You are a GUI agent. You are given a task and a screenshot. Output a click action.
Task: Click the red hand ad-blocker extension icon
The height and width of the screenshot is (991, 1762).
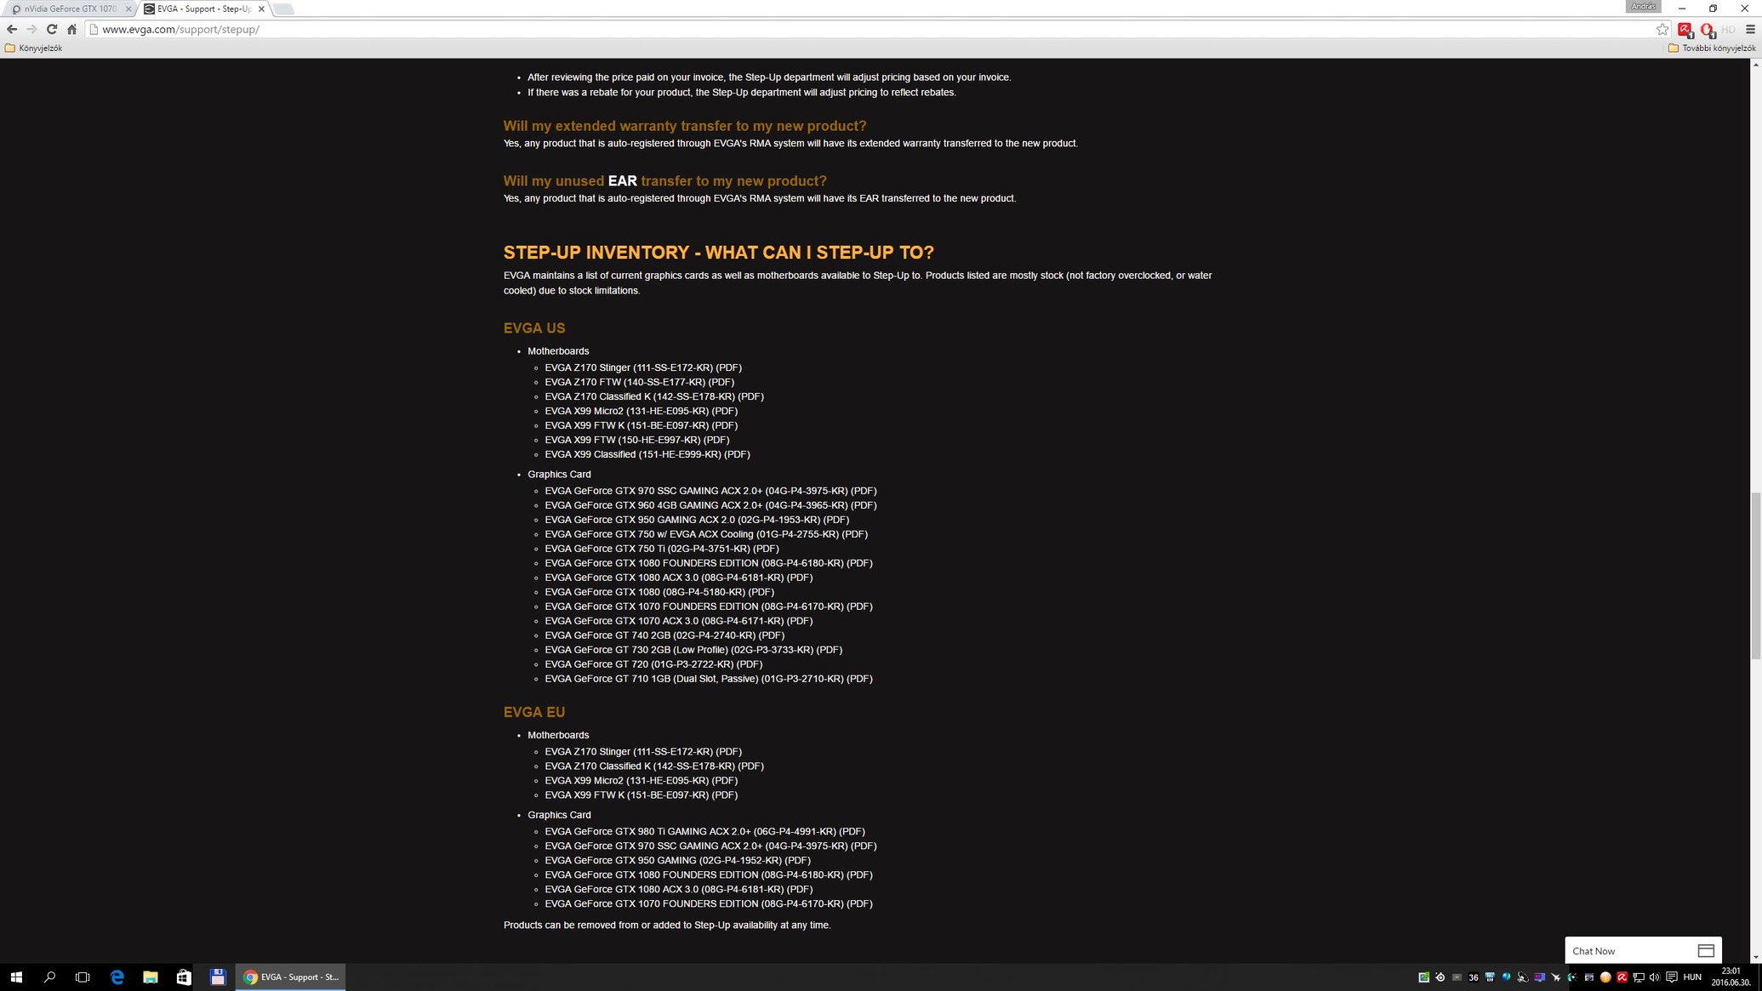point(1707,29)
